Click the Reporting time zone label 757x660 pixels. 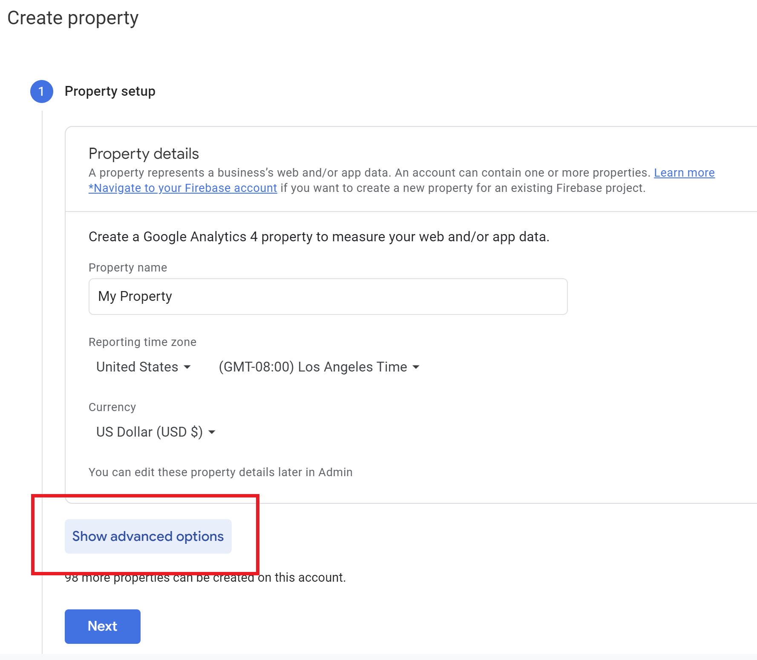coord(142,342)
